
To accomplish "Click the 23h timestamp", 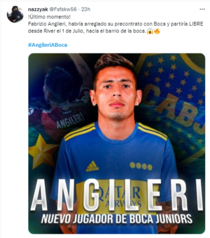I will pyautogui.click(x=86, y=9).
